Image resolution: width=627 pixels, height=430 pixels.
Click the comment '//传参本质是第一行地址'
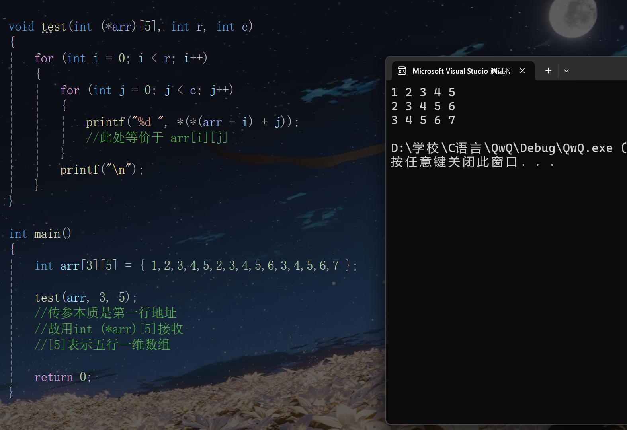pos(105,313)
